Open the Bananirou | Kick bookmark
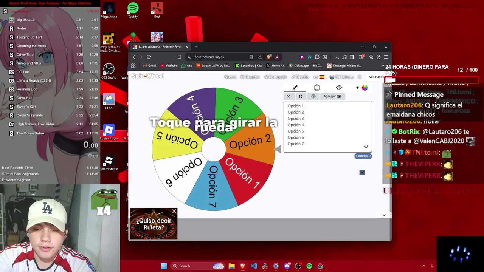The height and width of the screenshot is (272, 484). pos(249,65)
